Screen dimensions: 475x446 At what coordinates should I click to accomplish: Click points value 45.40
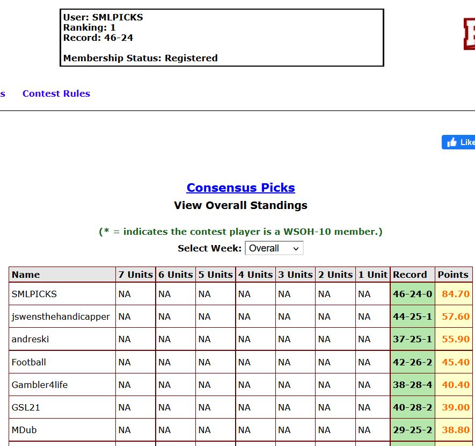point(456,362)
